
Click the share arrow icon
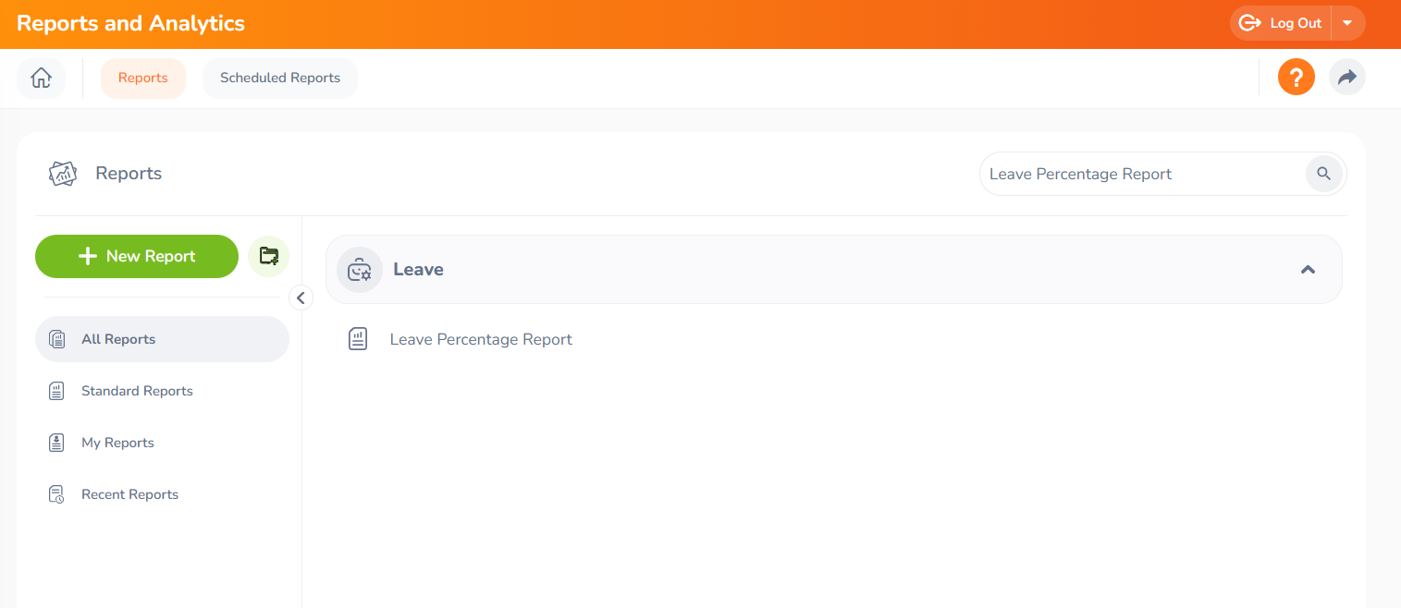coord(1346,77)
